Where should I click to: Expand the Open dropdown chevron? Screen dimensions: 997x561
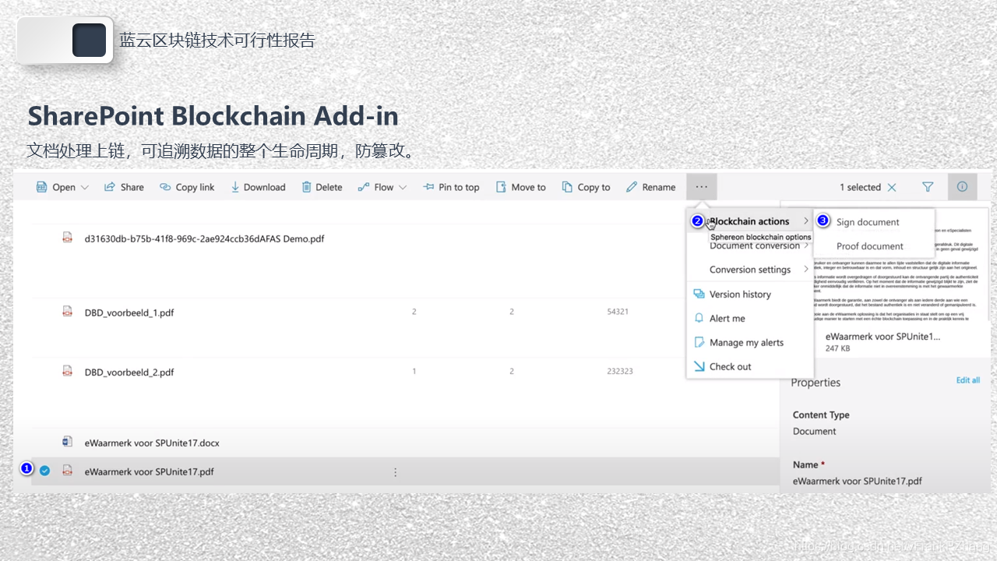pyautogui.click(x=85, y=187)
